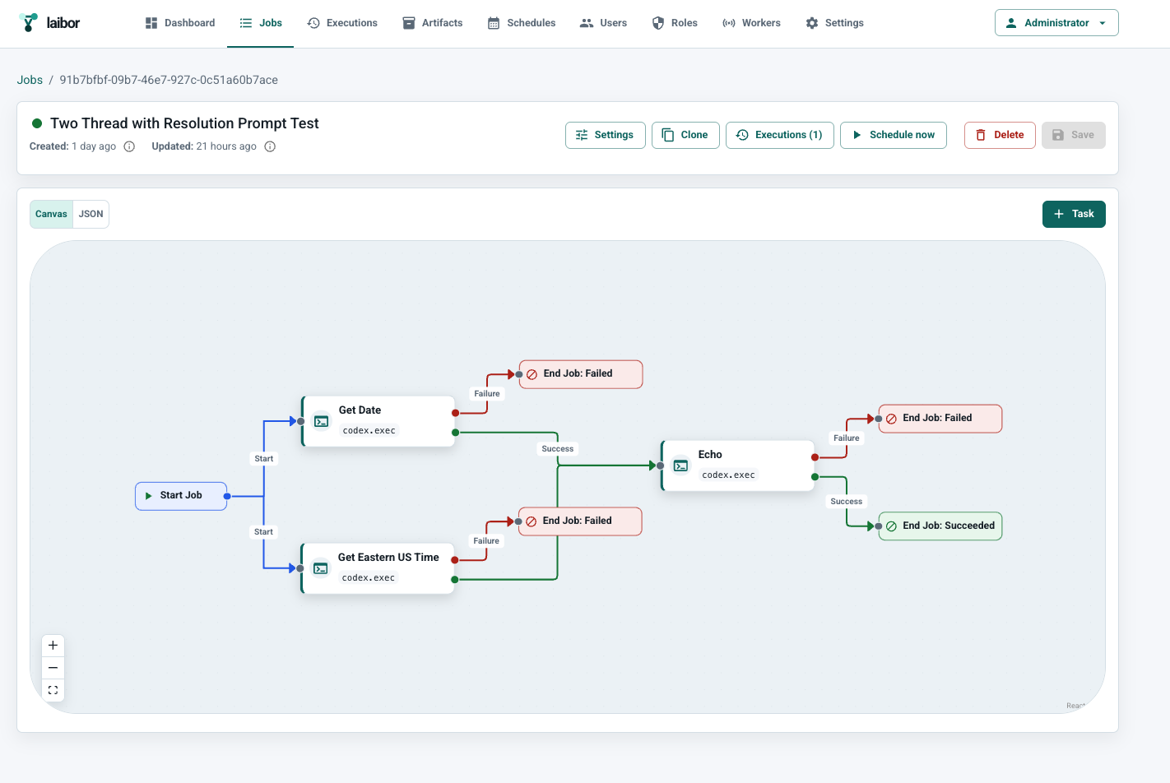Click terminal icon on Get Eastern US Time
This screenshot has height=783, width=1170.
[321, 568]
